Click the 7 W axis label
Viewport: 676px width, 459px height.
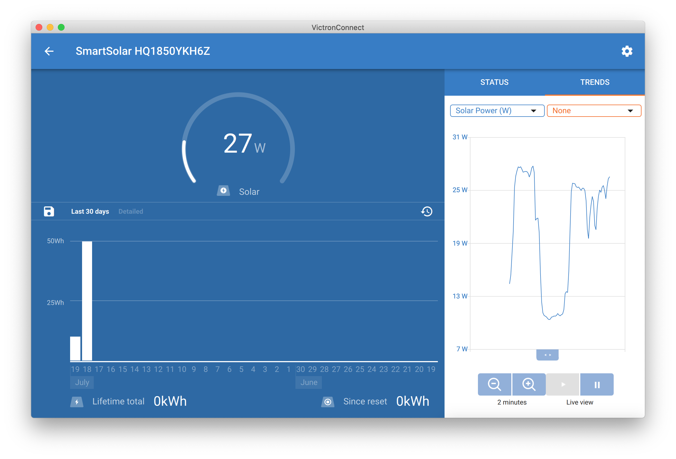coord(462,349)
